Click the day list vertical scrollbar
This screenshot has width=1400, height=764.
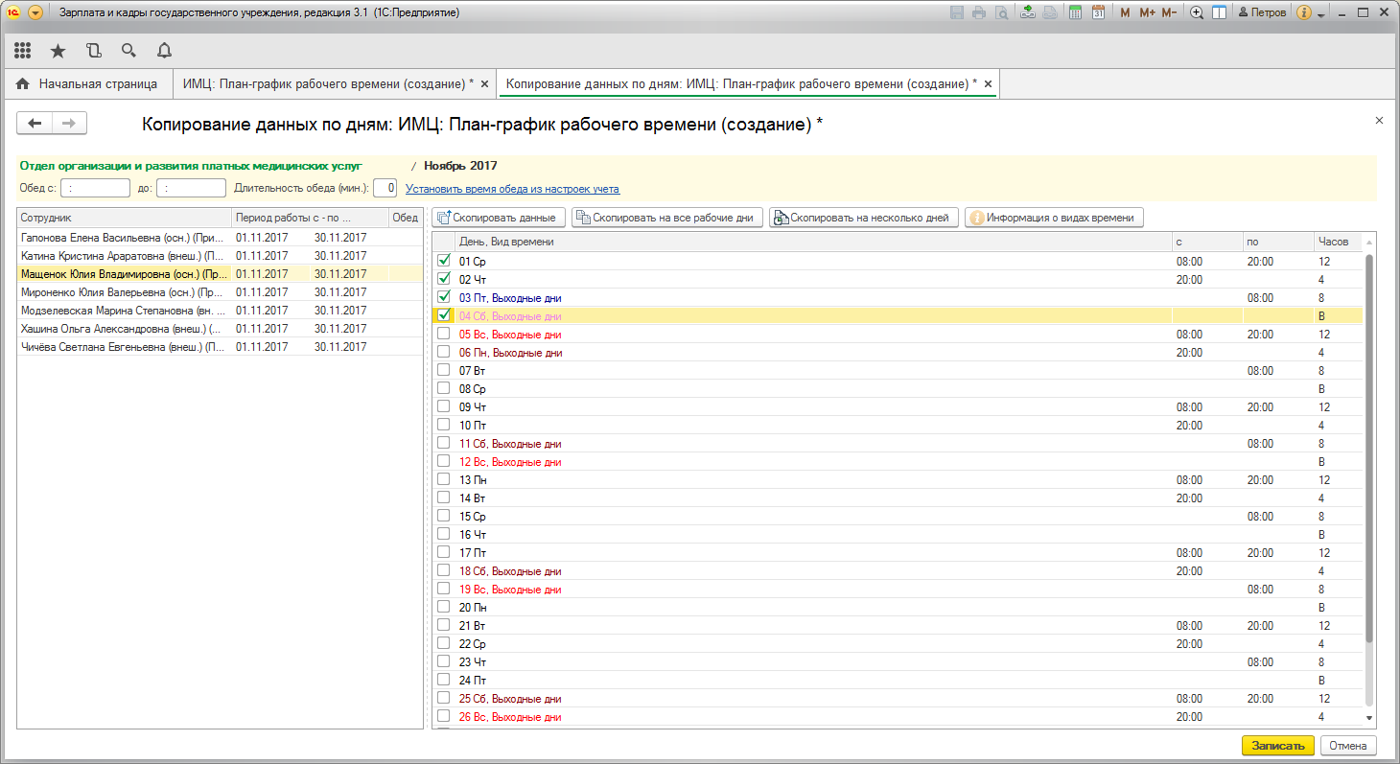pos(1368,441)
